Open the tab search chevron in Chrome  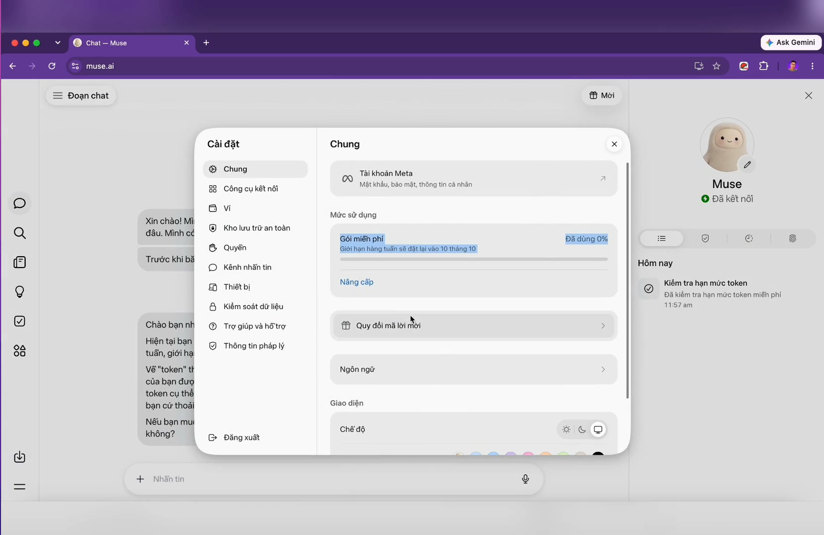click(58, 43)
